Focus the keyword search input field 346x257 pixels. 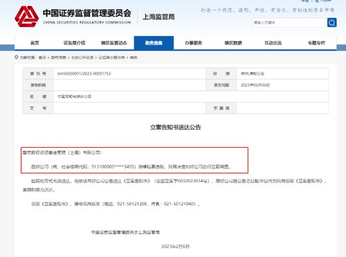(x=290, y=23)
